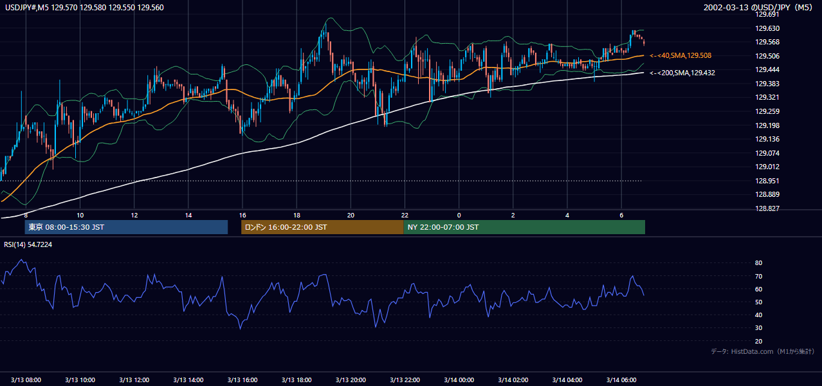822x386 pixels.
Task: Click RSI axis level 40
Action: 759,315
